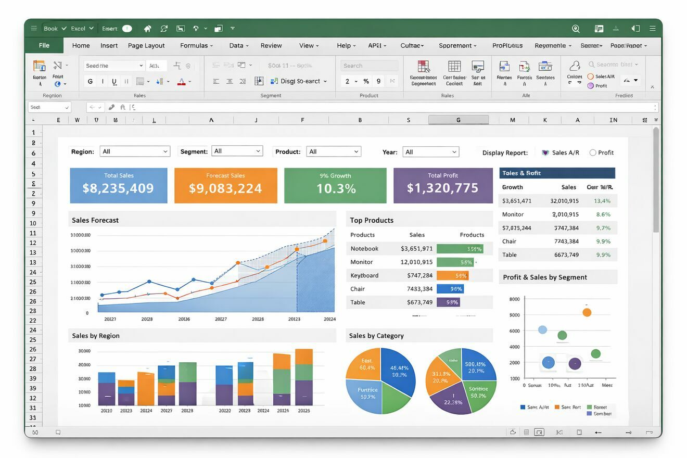
Task: Click the underline U formatting button
Action: pos(114,81)
